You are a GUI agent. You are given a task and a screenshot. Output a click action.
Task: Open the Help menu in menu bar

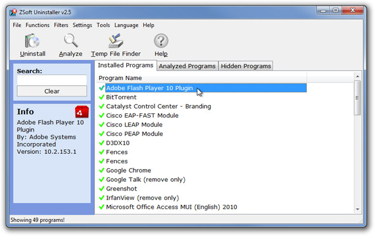(x=148, y=25)
